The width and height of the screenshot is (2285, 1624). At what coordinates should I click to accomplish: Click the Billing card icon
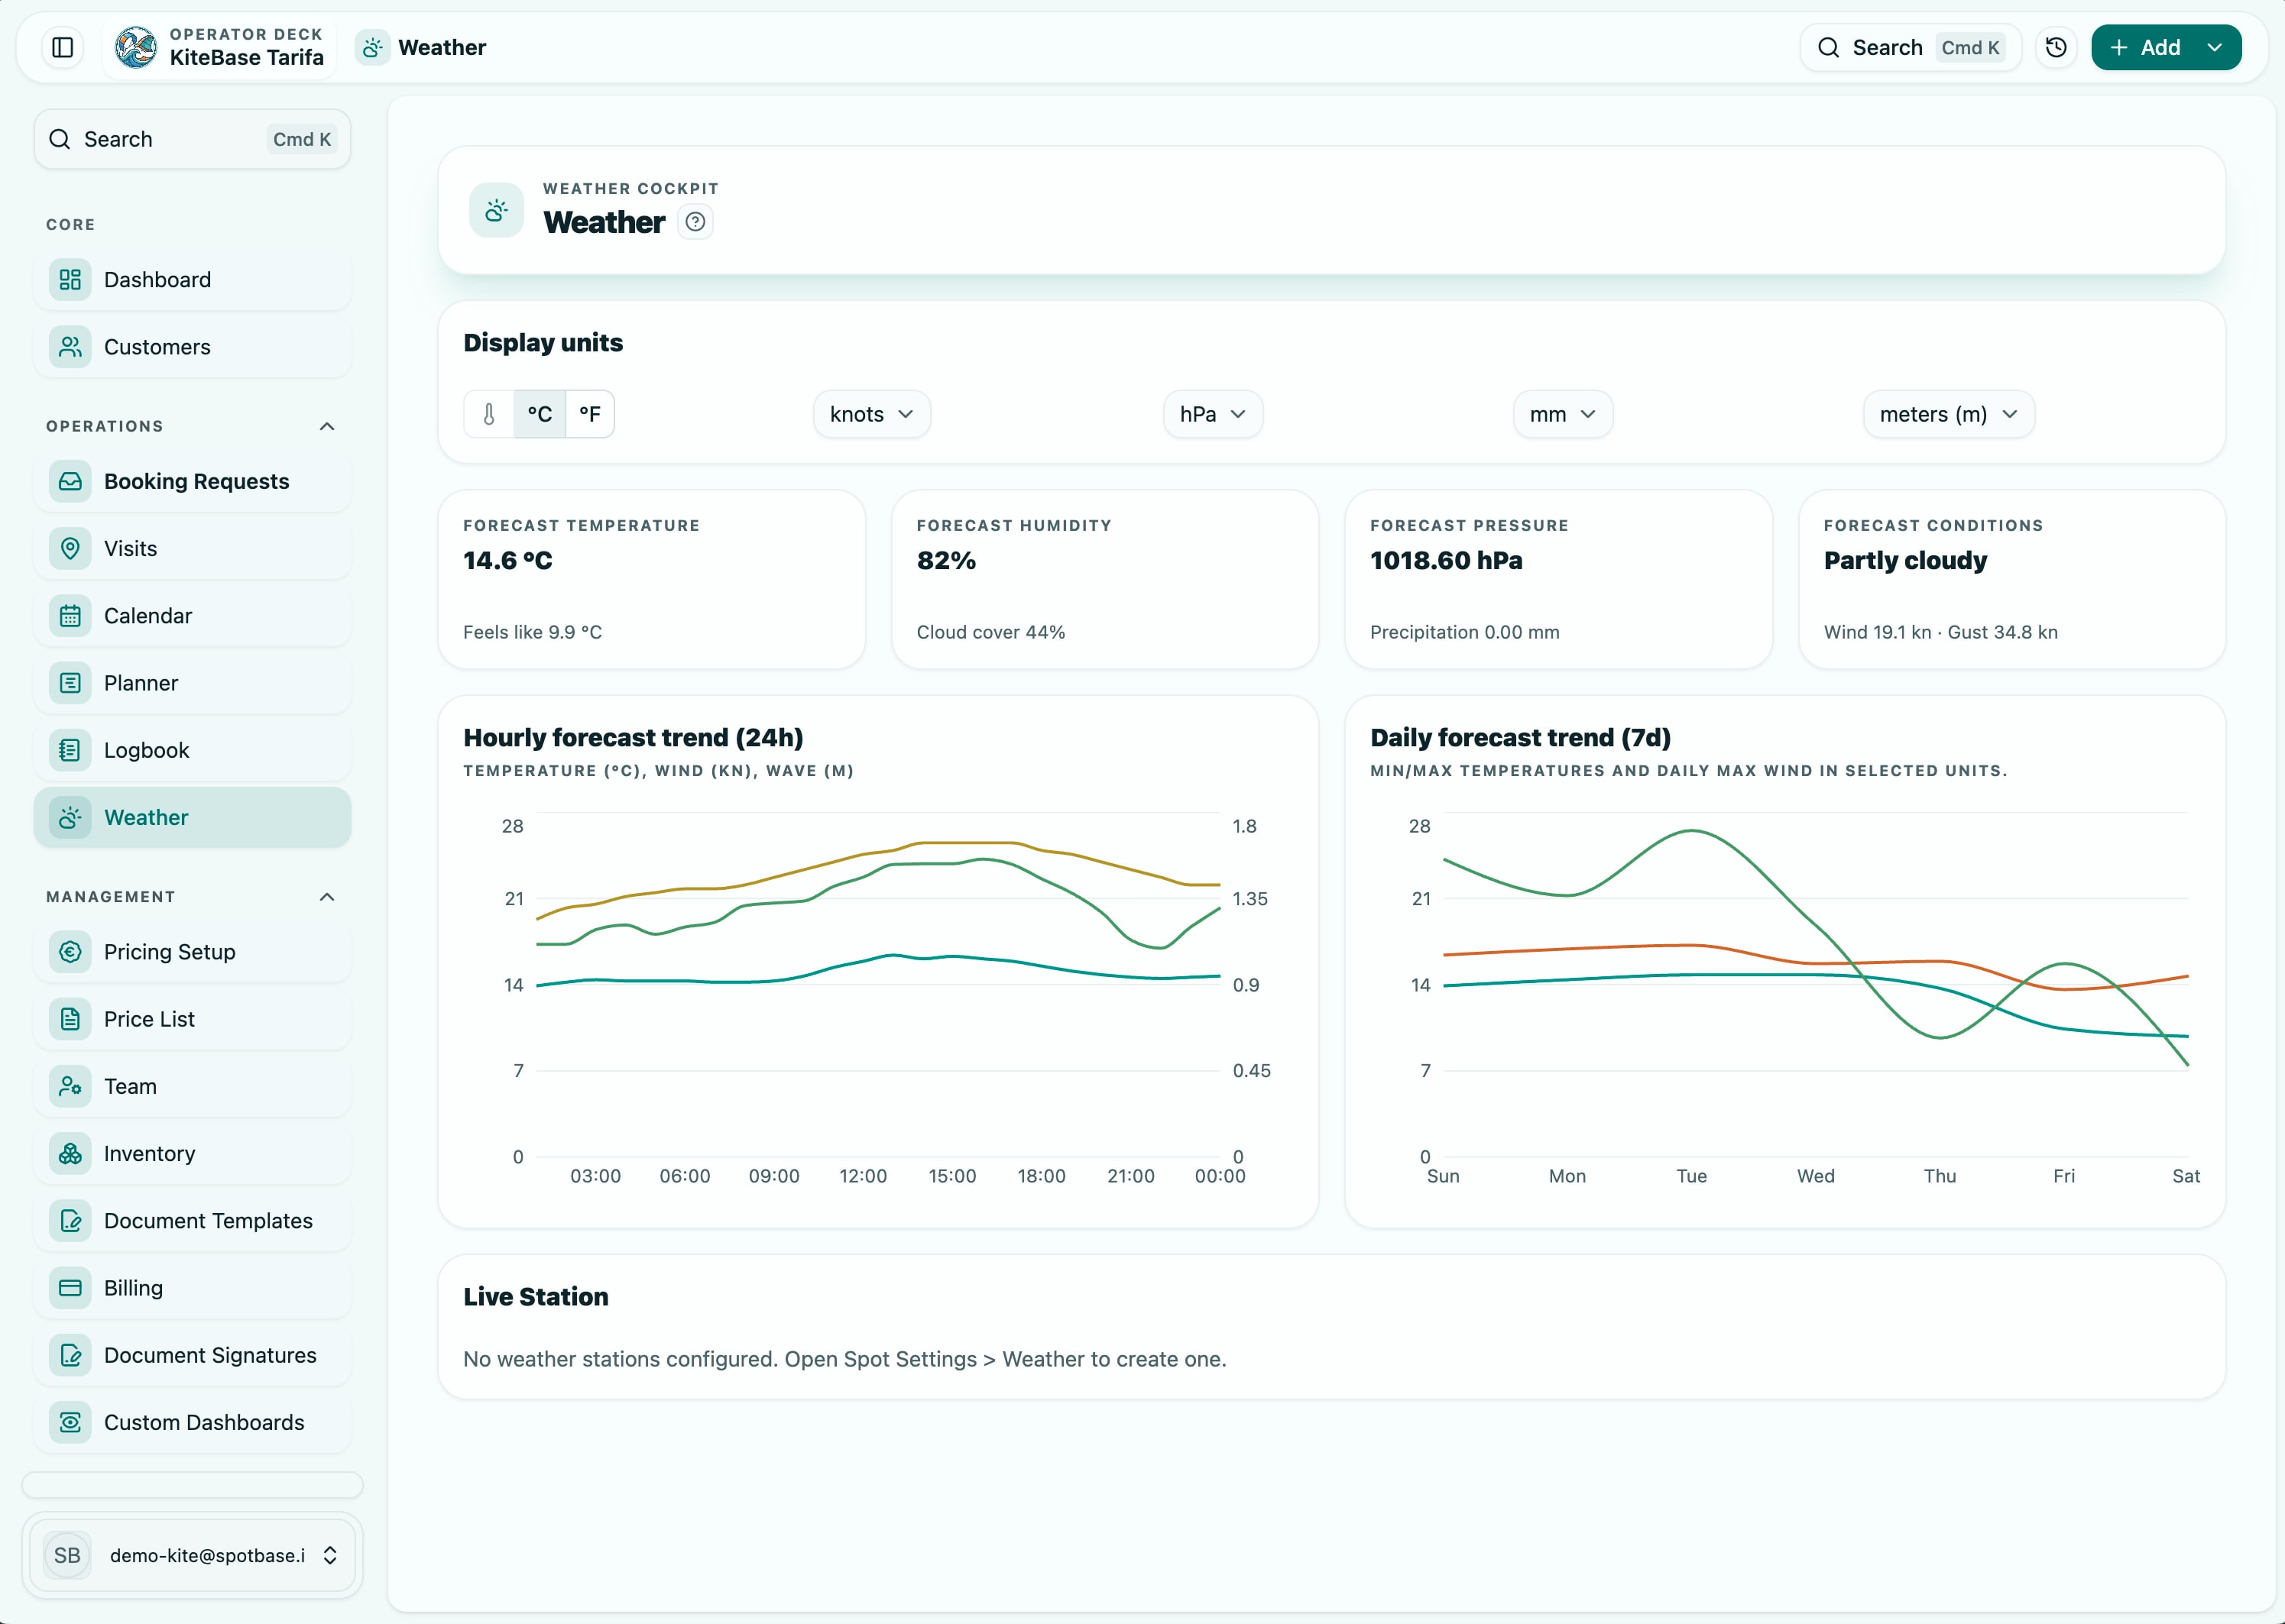click(x=70, y=1287)
